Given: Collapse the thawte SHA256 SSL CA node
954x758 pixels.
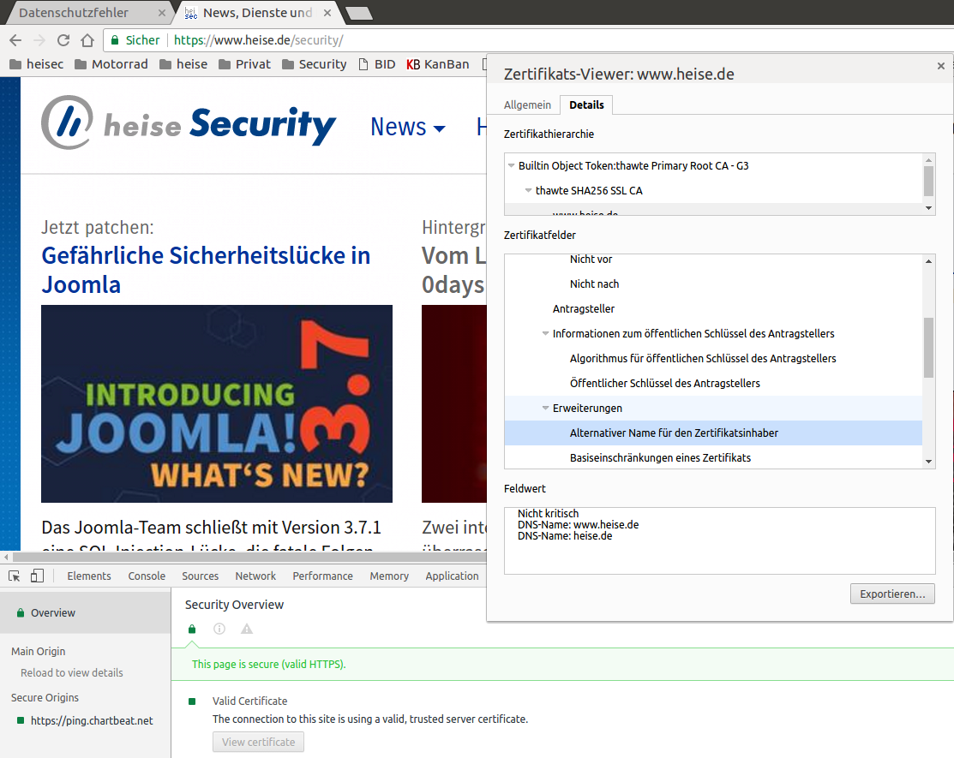Looking at the screenshot, I should coord(528,190).
